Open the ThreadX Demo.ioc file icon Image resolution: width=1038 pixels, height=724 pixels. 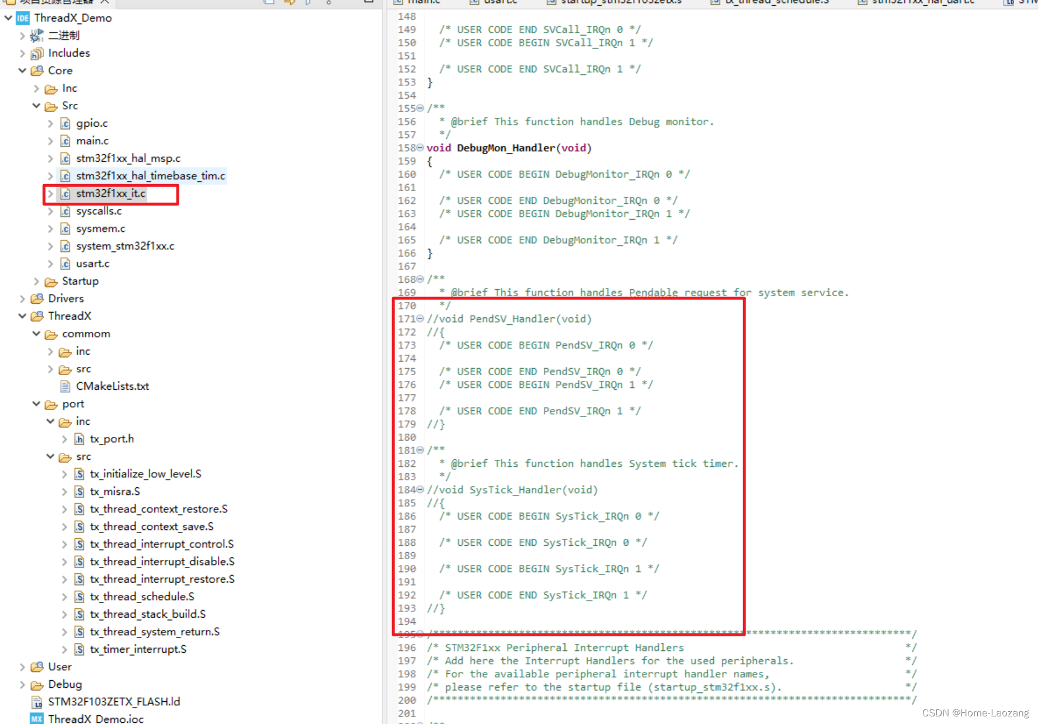[x=37, y=719]
